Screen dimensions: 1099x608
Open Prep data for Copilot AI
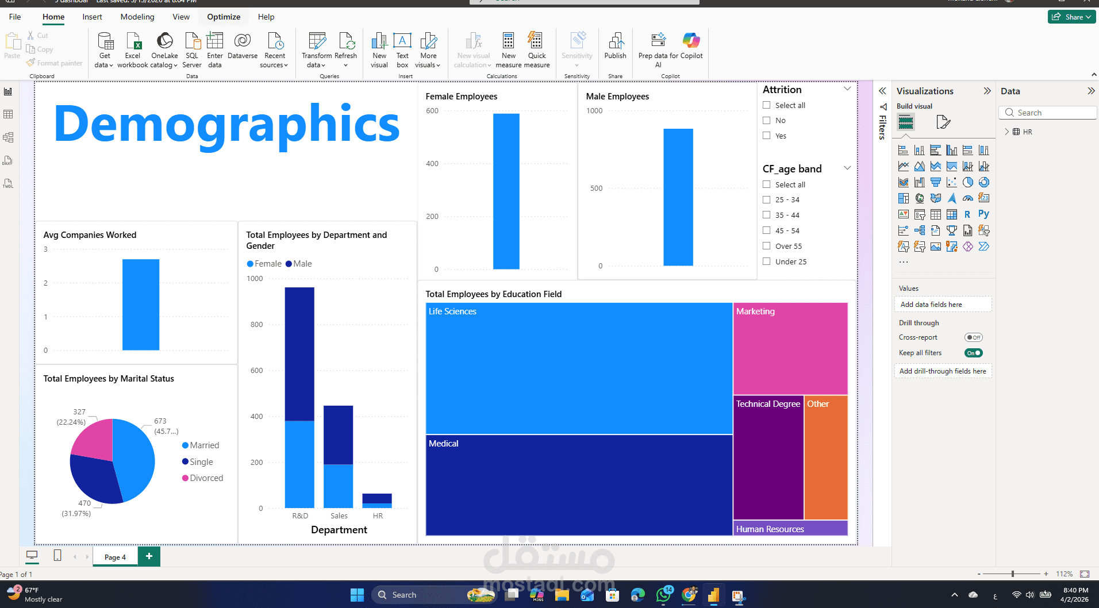pos(658,49)
